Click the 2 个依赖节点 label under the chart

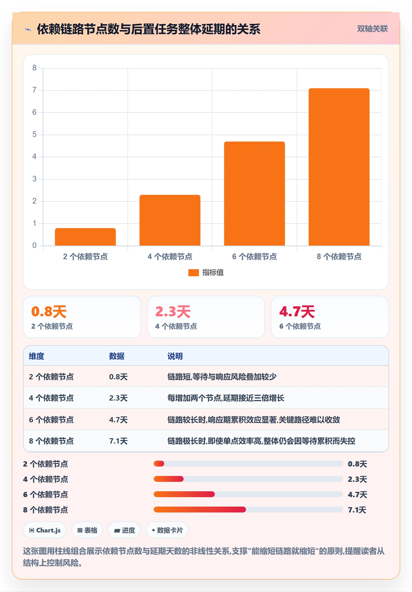pyautogui.click(x=85, y=257)
